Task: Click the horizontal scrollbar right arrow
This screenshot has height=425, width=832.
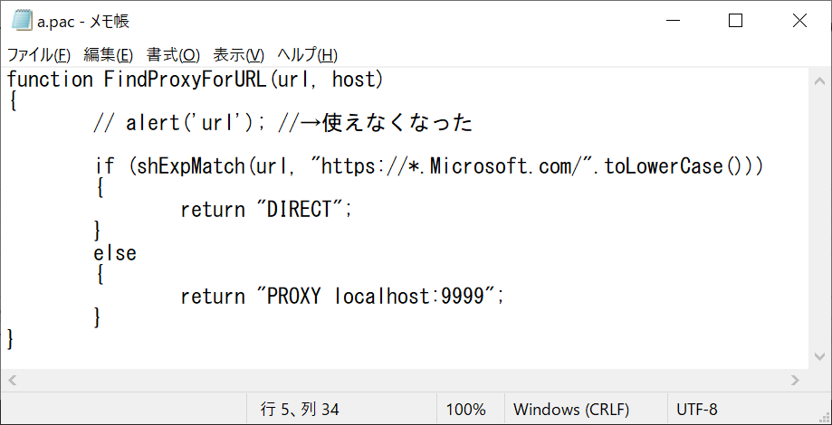Action: coord(795,380)
